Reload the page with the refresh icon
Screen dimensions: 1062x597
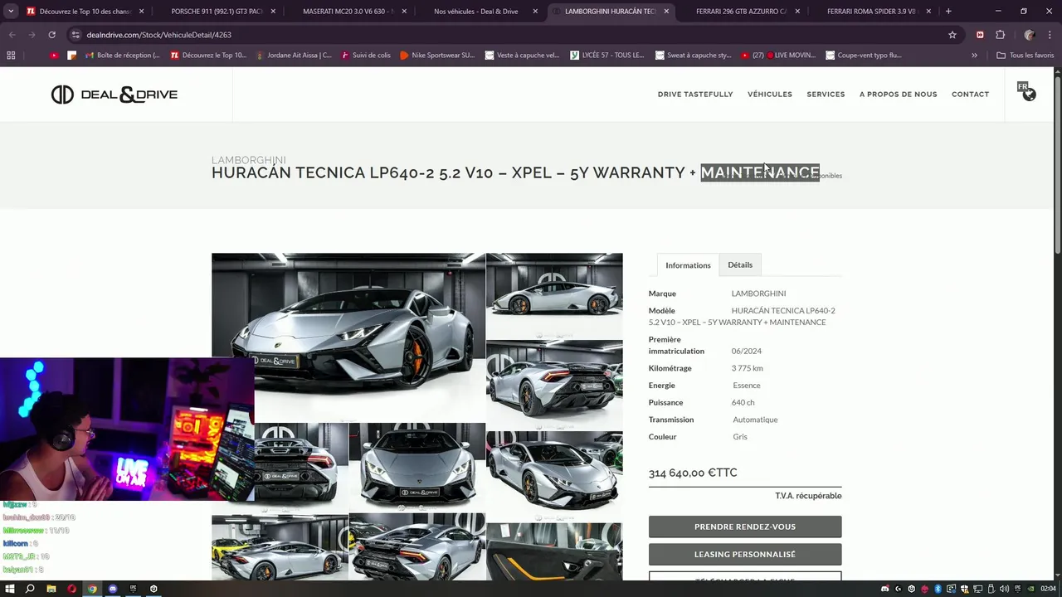[51, 35]
